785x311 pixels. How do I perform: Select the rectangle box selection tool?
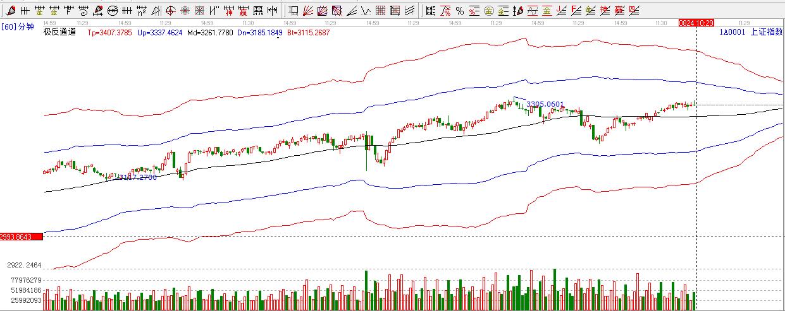294,11
